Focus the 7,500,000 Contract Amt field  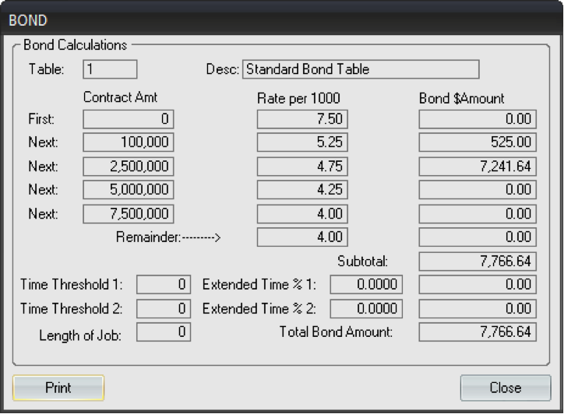(x=129, y=214)
